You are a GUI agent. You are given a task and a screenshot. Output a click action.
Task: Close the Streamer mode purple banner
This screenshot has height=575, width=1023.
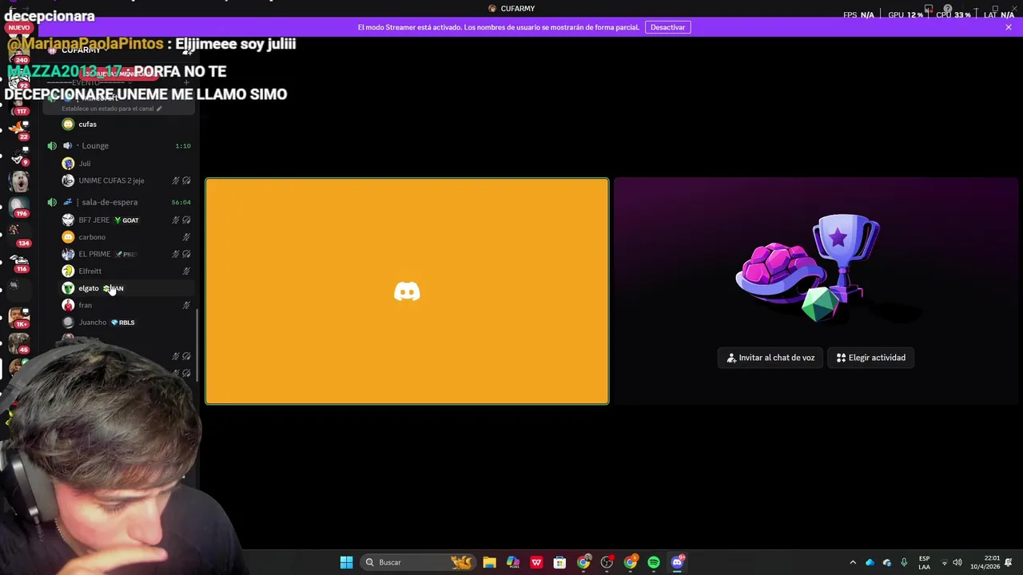pos(1009,27)
